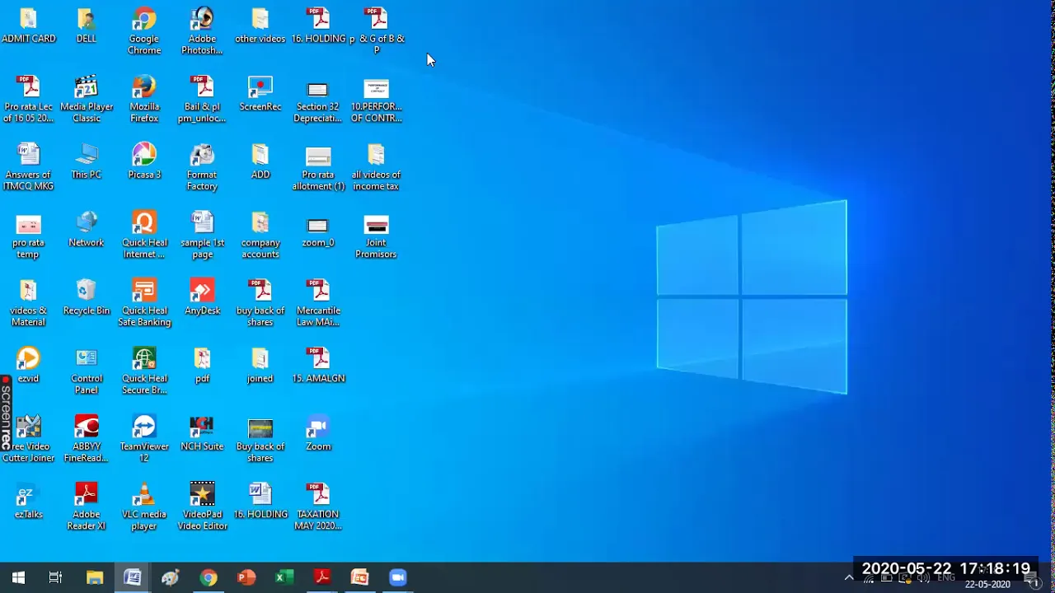1055x593 pixels.
Task: Launch Picasa 3
Action: [x=144, y=161]
